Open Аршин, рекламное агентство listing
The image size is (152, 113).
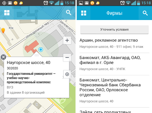pyautogui.click(x=114, y=44)
